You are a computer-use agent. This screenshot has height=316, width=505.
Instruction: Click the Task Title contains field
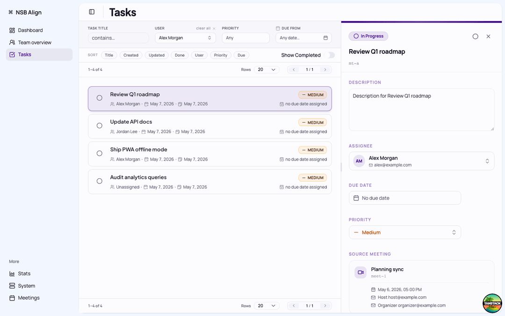[x=118, y=38]
